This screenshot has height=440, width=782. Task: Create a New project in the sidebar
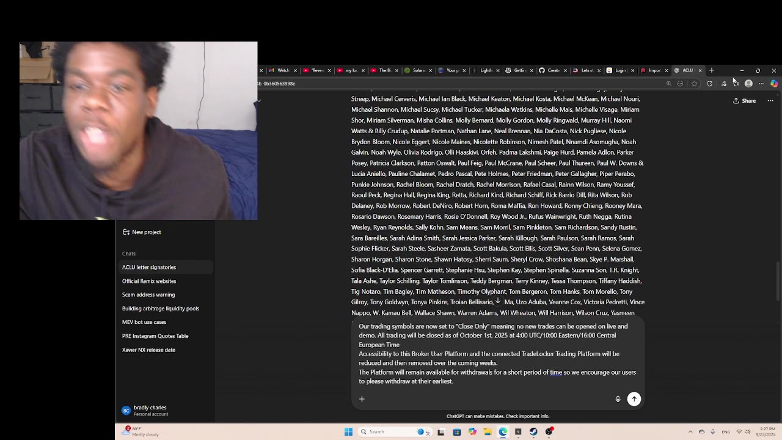click(142, 232)
